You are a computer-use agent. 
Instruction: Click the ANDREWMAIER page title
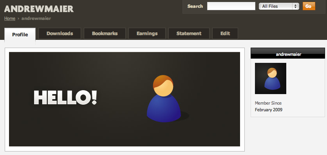(x=39, y=9)
